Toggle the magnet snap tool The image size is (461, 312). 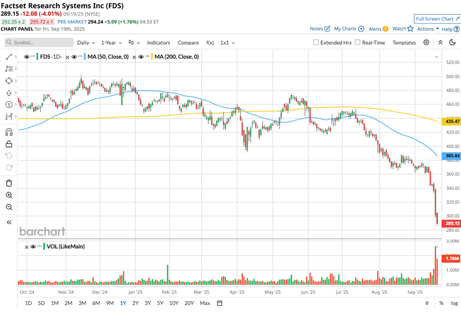[9, 132]
